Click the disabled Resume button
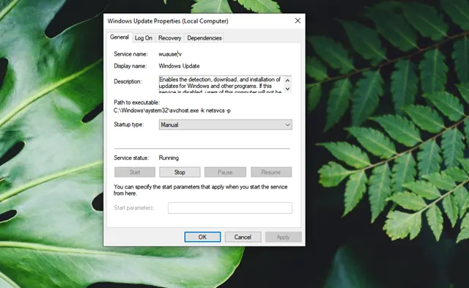This screenshot has width=469, height=288. pyautogui.click(x=271, y=172)
